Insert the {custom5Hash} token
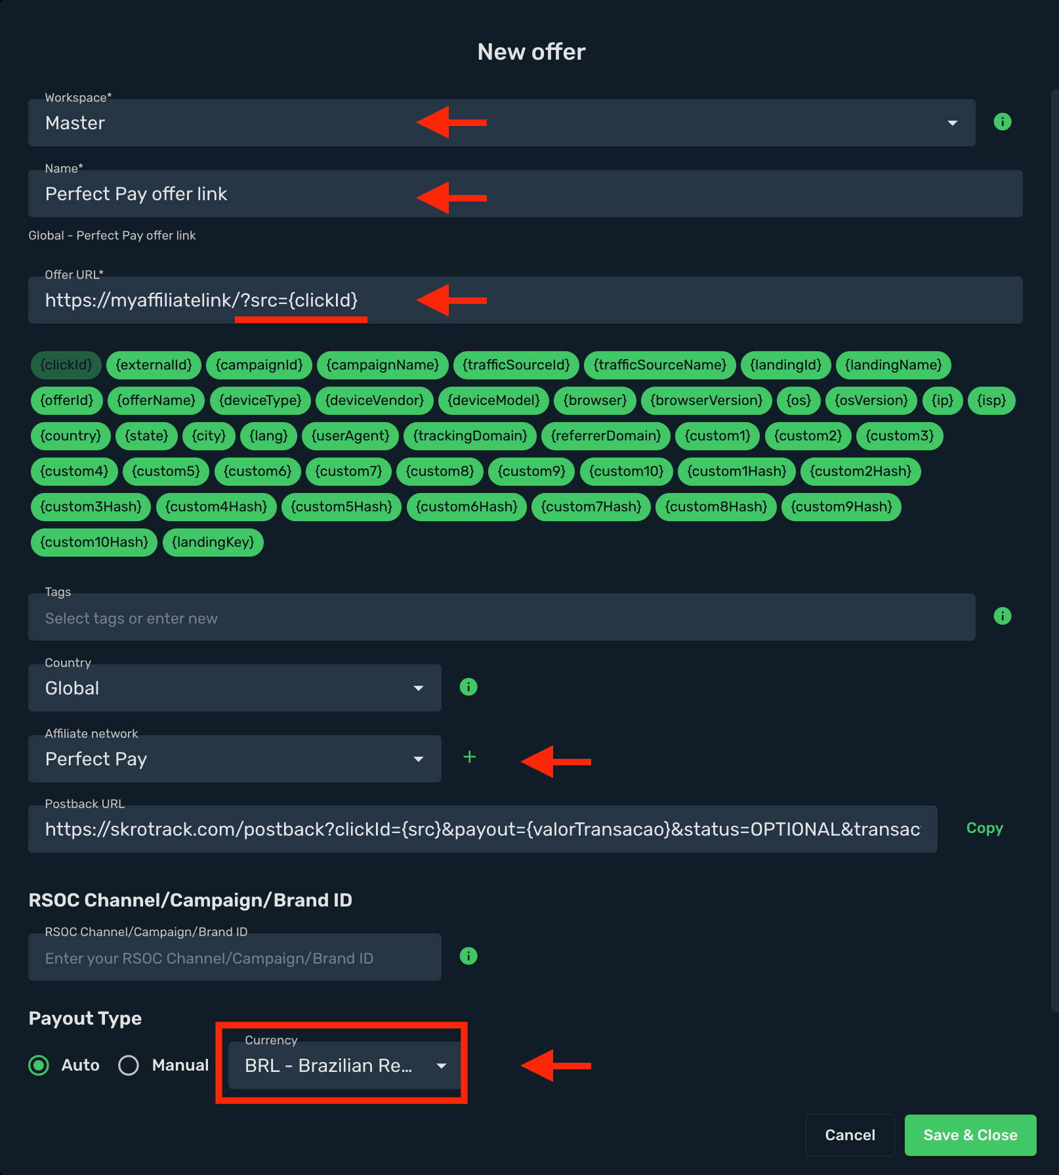Viewport: 1059px width, 1175px height. [341, 507]
